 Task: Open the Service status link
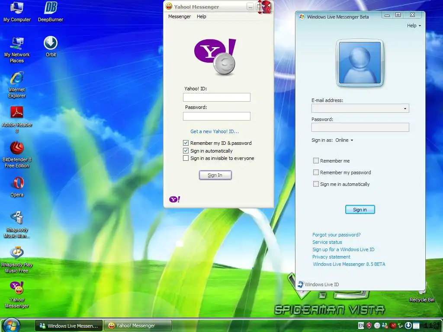click(327, 242)
